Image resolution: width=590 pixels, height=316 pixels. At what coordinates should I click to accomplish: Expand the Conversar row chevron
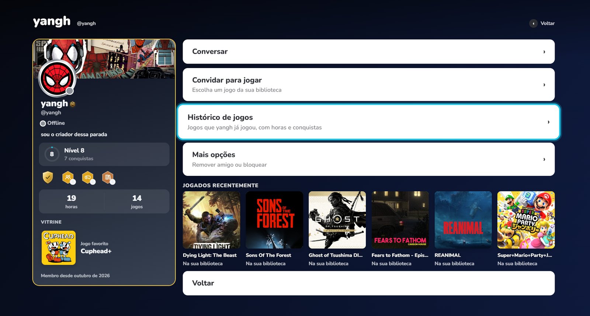pos(544,52)
